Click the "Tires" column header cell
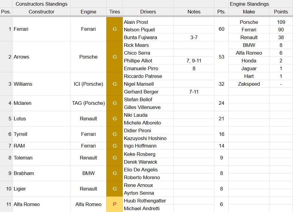Screen dimensions: 293x212 tap(115, 12)
